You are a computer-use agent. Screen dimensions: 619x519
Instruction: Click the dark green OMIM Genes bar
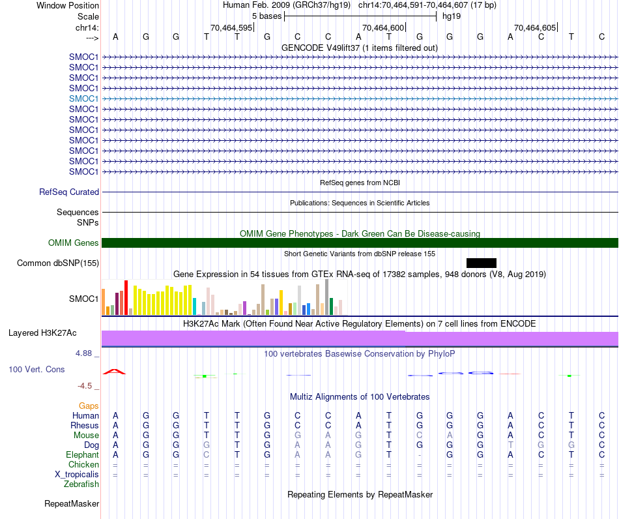360,243
